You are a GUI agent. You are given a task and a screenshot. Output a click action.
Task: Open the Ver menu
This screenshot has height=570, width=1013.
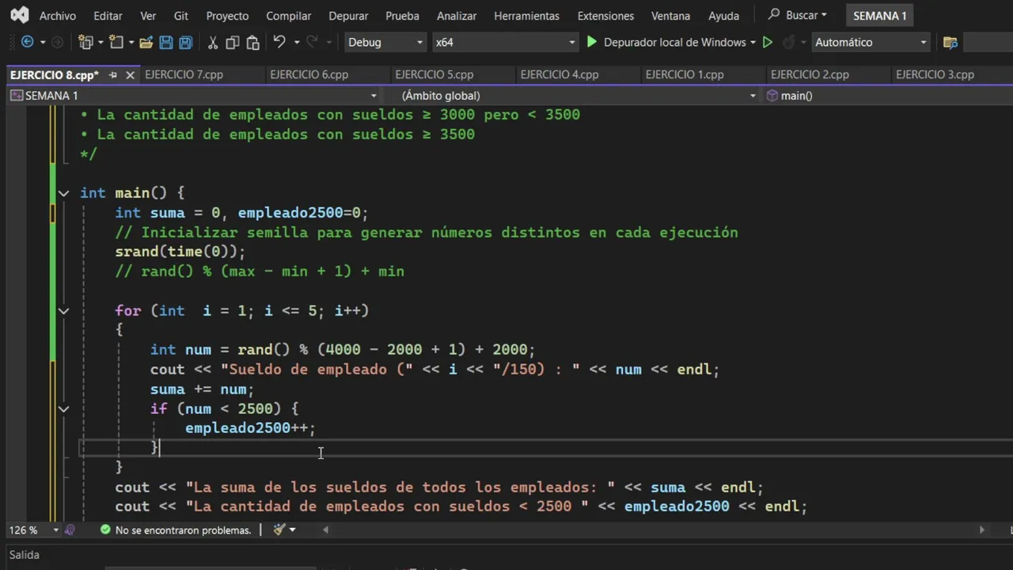148,15
